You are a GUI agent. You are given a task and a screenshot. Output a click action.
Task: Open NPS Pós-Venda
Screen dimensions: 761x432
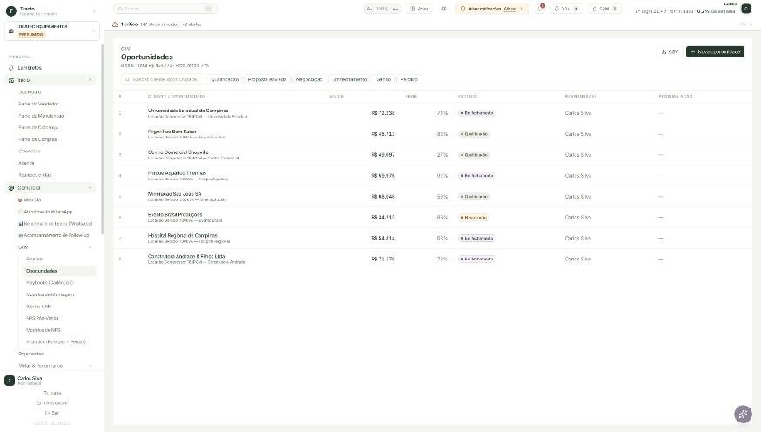tap(42, 319)
